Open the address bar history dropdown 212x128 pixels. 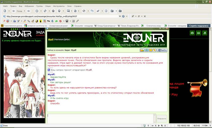[120, 16]
